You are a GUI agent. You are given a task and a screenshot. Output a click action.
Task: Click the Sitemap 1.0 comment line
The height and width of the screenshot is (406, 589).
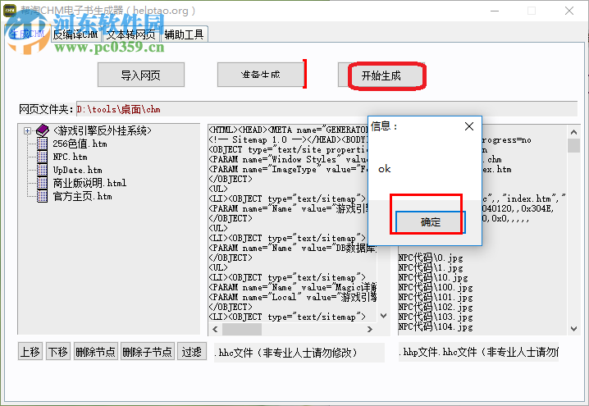pyautogui.click(x=288, y=139)
